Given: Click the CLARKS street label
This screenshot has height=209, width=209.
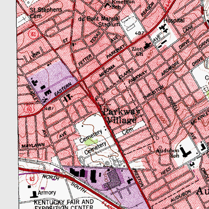Looking at the screenshot, I should coord(126,73).
